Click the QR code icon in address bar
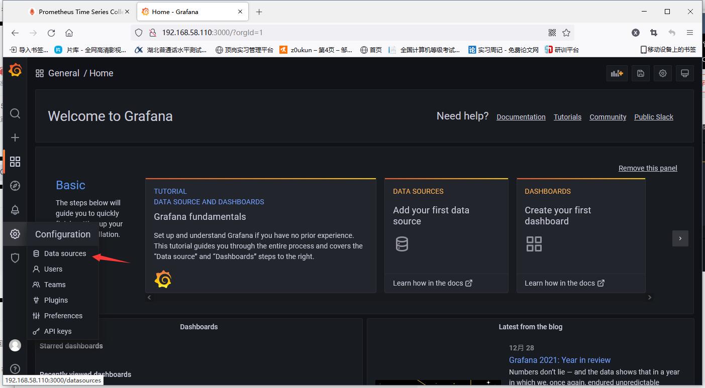 [552, 33]
